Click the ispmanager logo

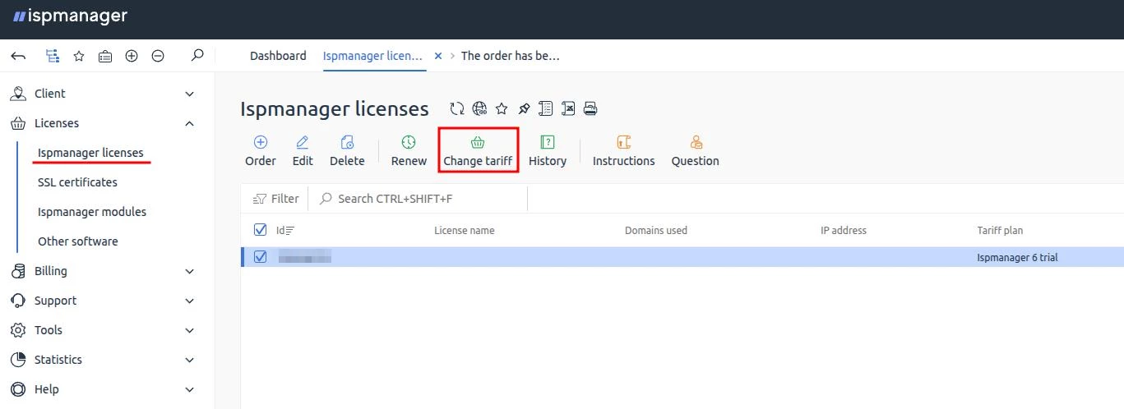pyautogui.click(x=70, y=16)
